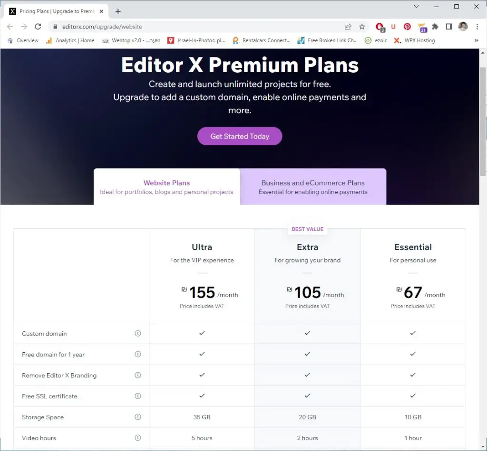
Task: Open the Analytics | Home bookmark
Action: click(70, 40)
